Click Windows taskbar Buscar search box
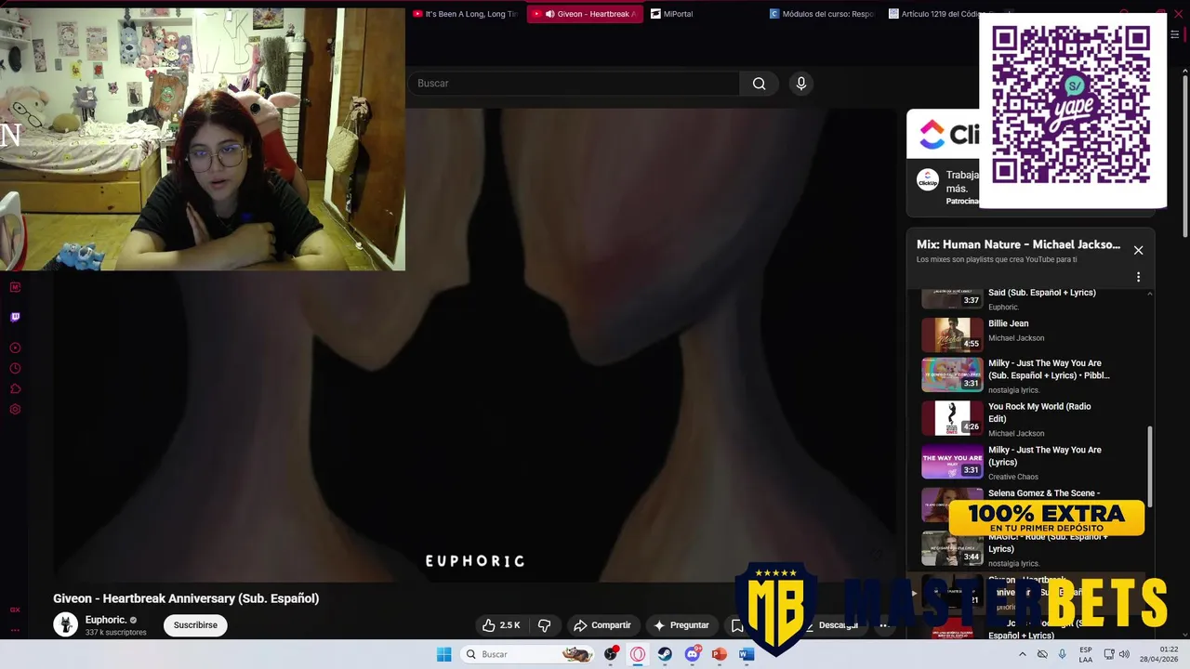 tap(528, 654)
